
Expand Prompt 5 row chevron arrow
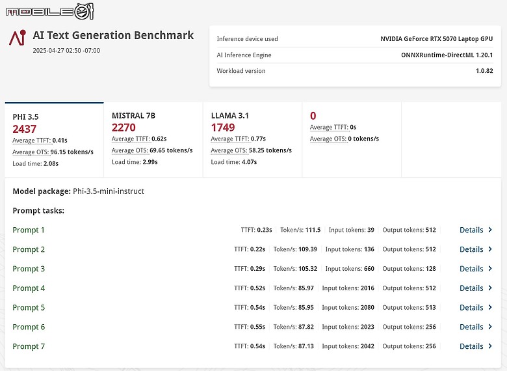pos(490,308)
